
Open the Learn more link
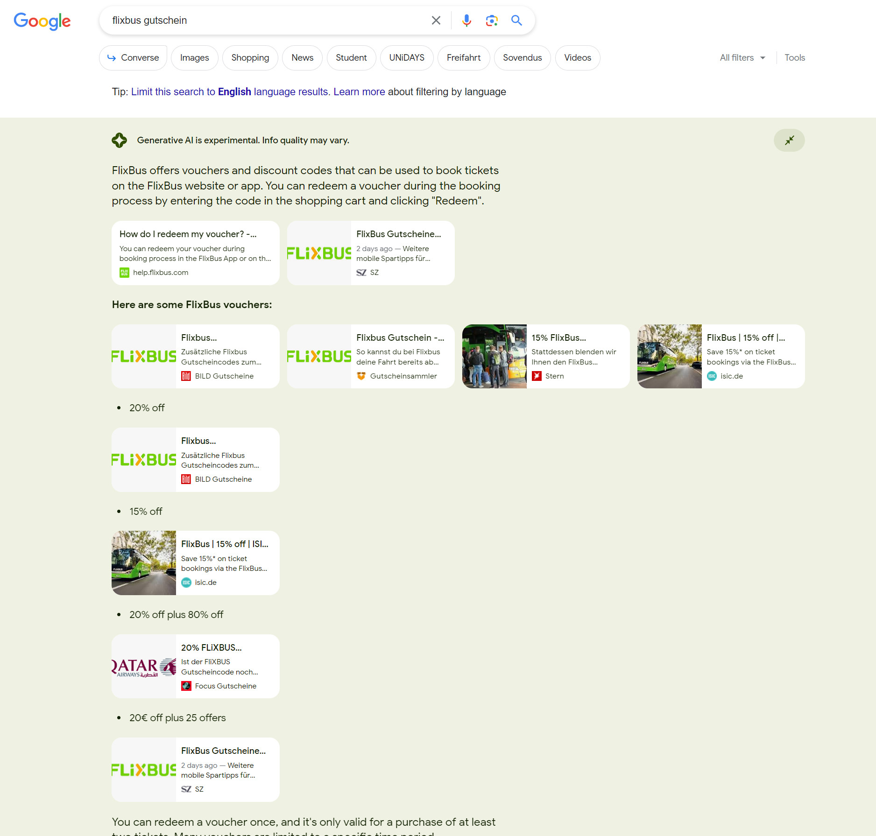tap(359, 92)
